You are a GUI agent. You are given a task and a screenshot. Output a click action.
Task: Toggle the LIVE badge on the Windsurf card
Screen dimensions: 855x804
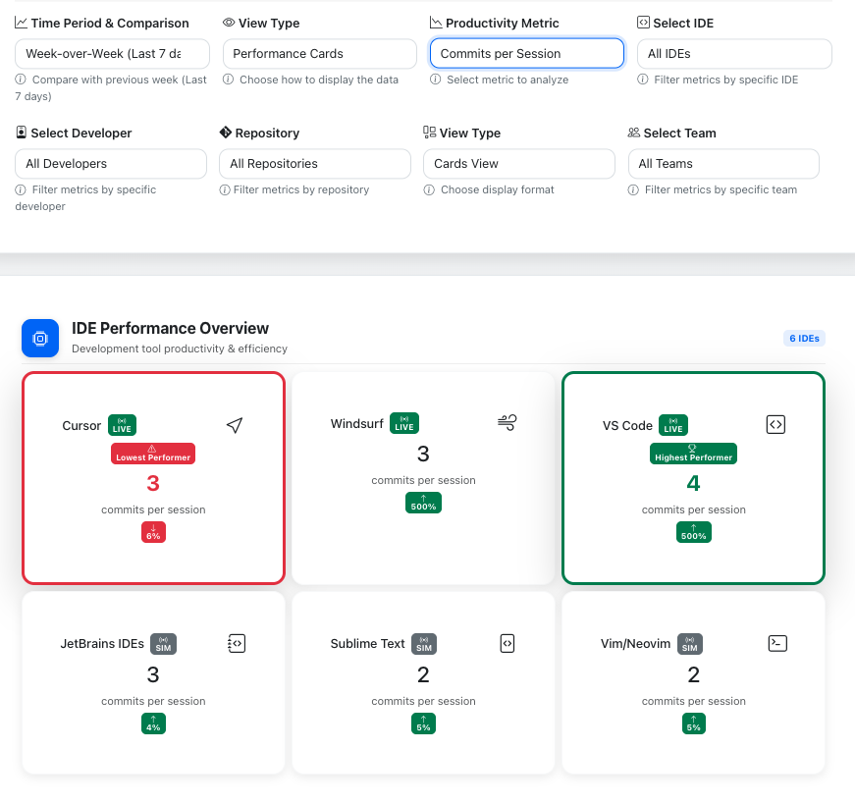click(x=403, y=423)
